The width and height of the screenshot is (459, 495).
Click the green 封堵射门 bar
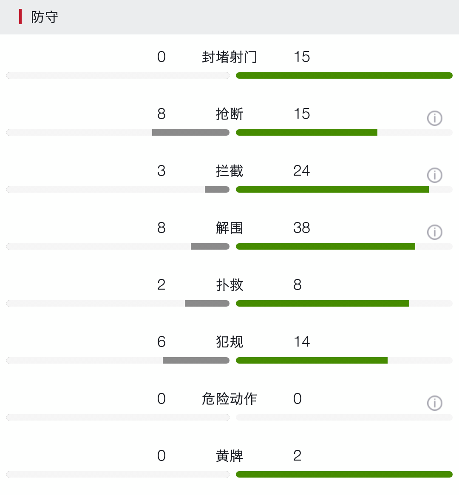click(344, 76)
